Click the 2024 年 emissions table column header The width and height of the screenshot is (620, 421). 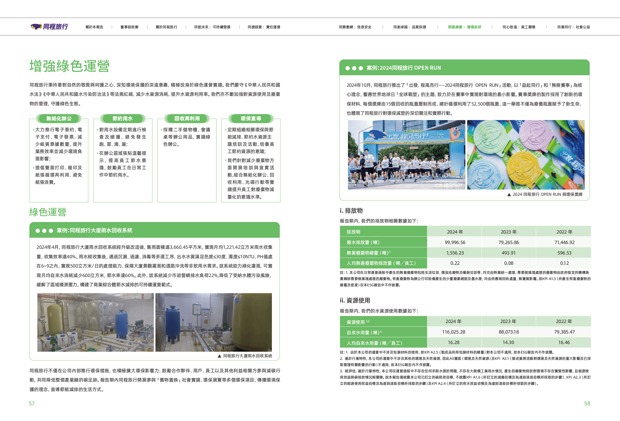click(x=455, y=232)
